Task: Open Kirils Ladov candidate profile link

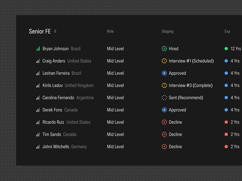Action: click(53, 85)
